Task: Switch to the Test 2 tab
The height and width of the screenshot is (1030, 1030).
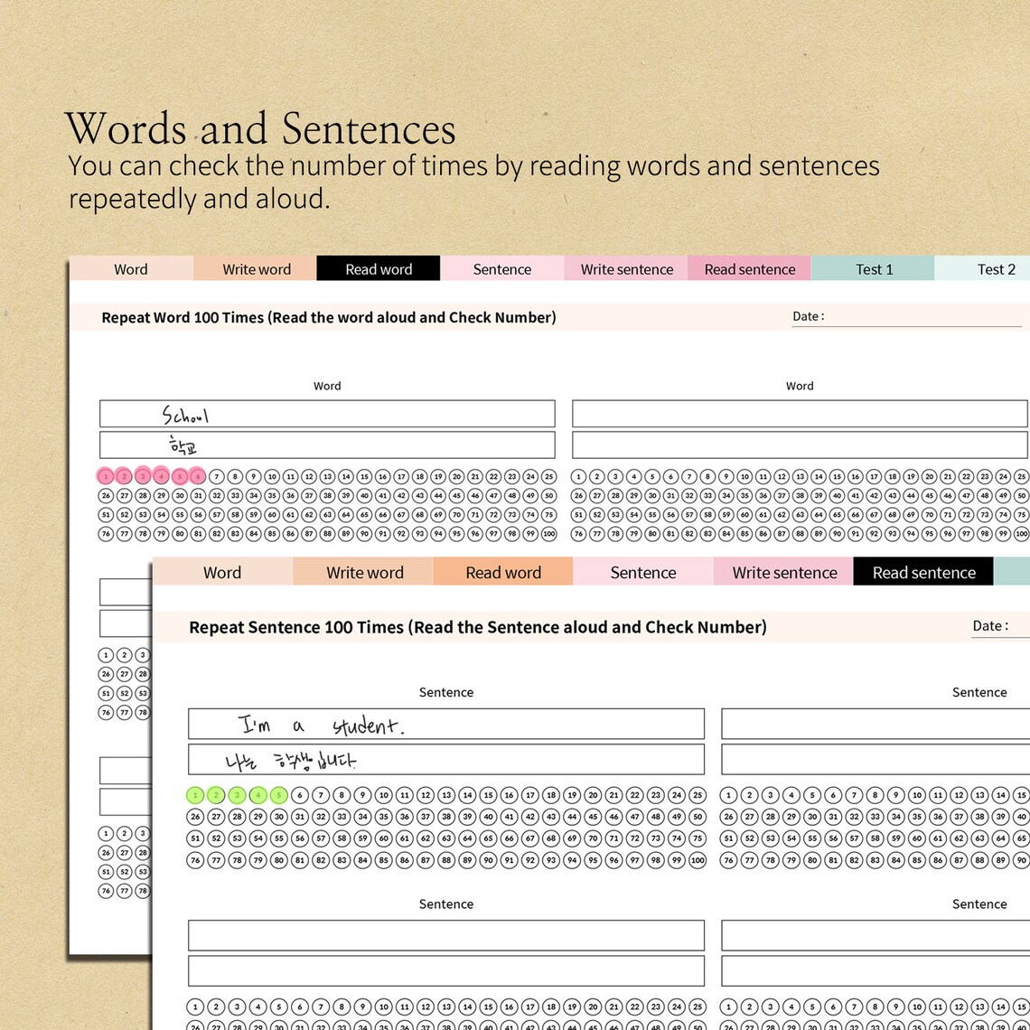Action: (995, 268)
